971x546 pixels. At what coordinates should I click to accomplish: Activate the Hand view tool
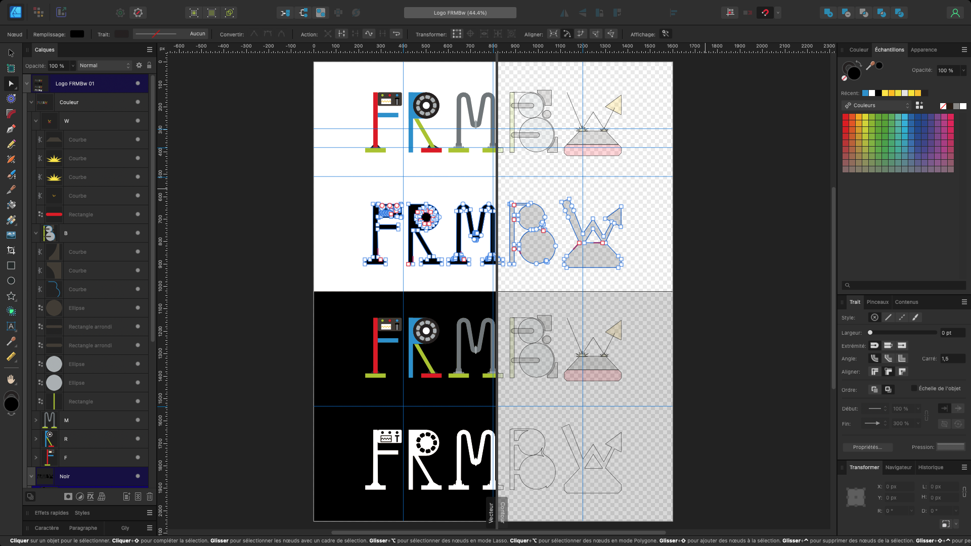click(x=11, y=379)
